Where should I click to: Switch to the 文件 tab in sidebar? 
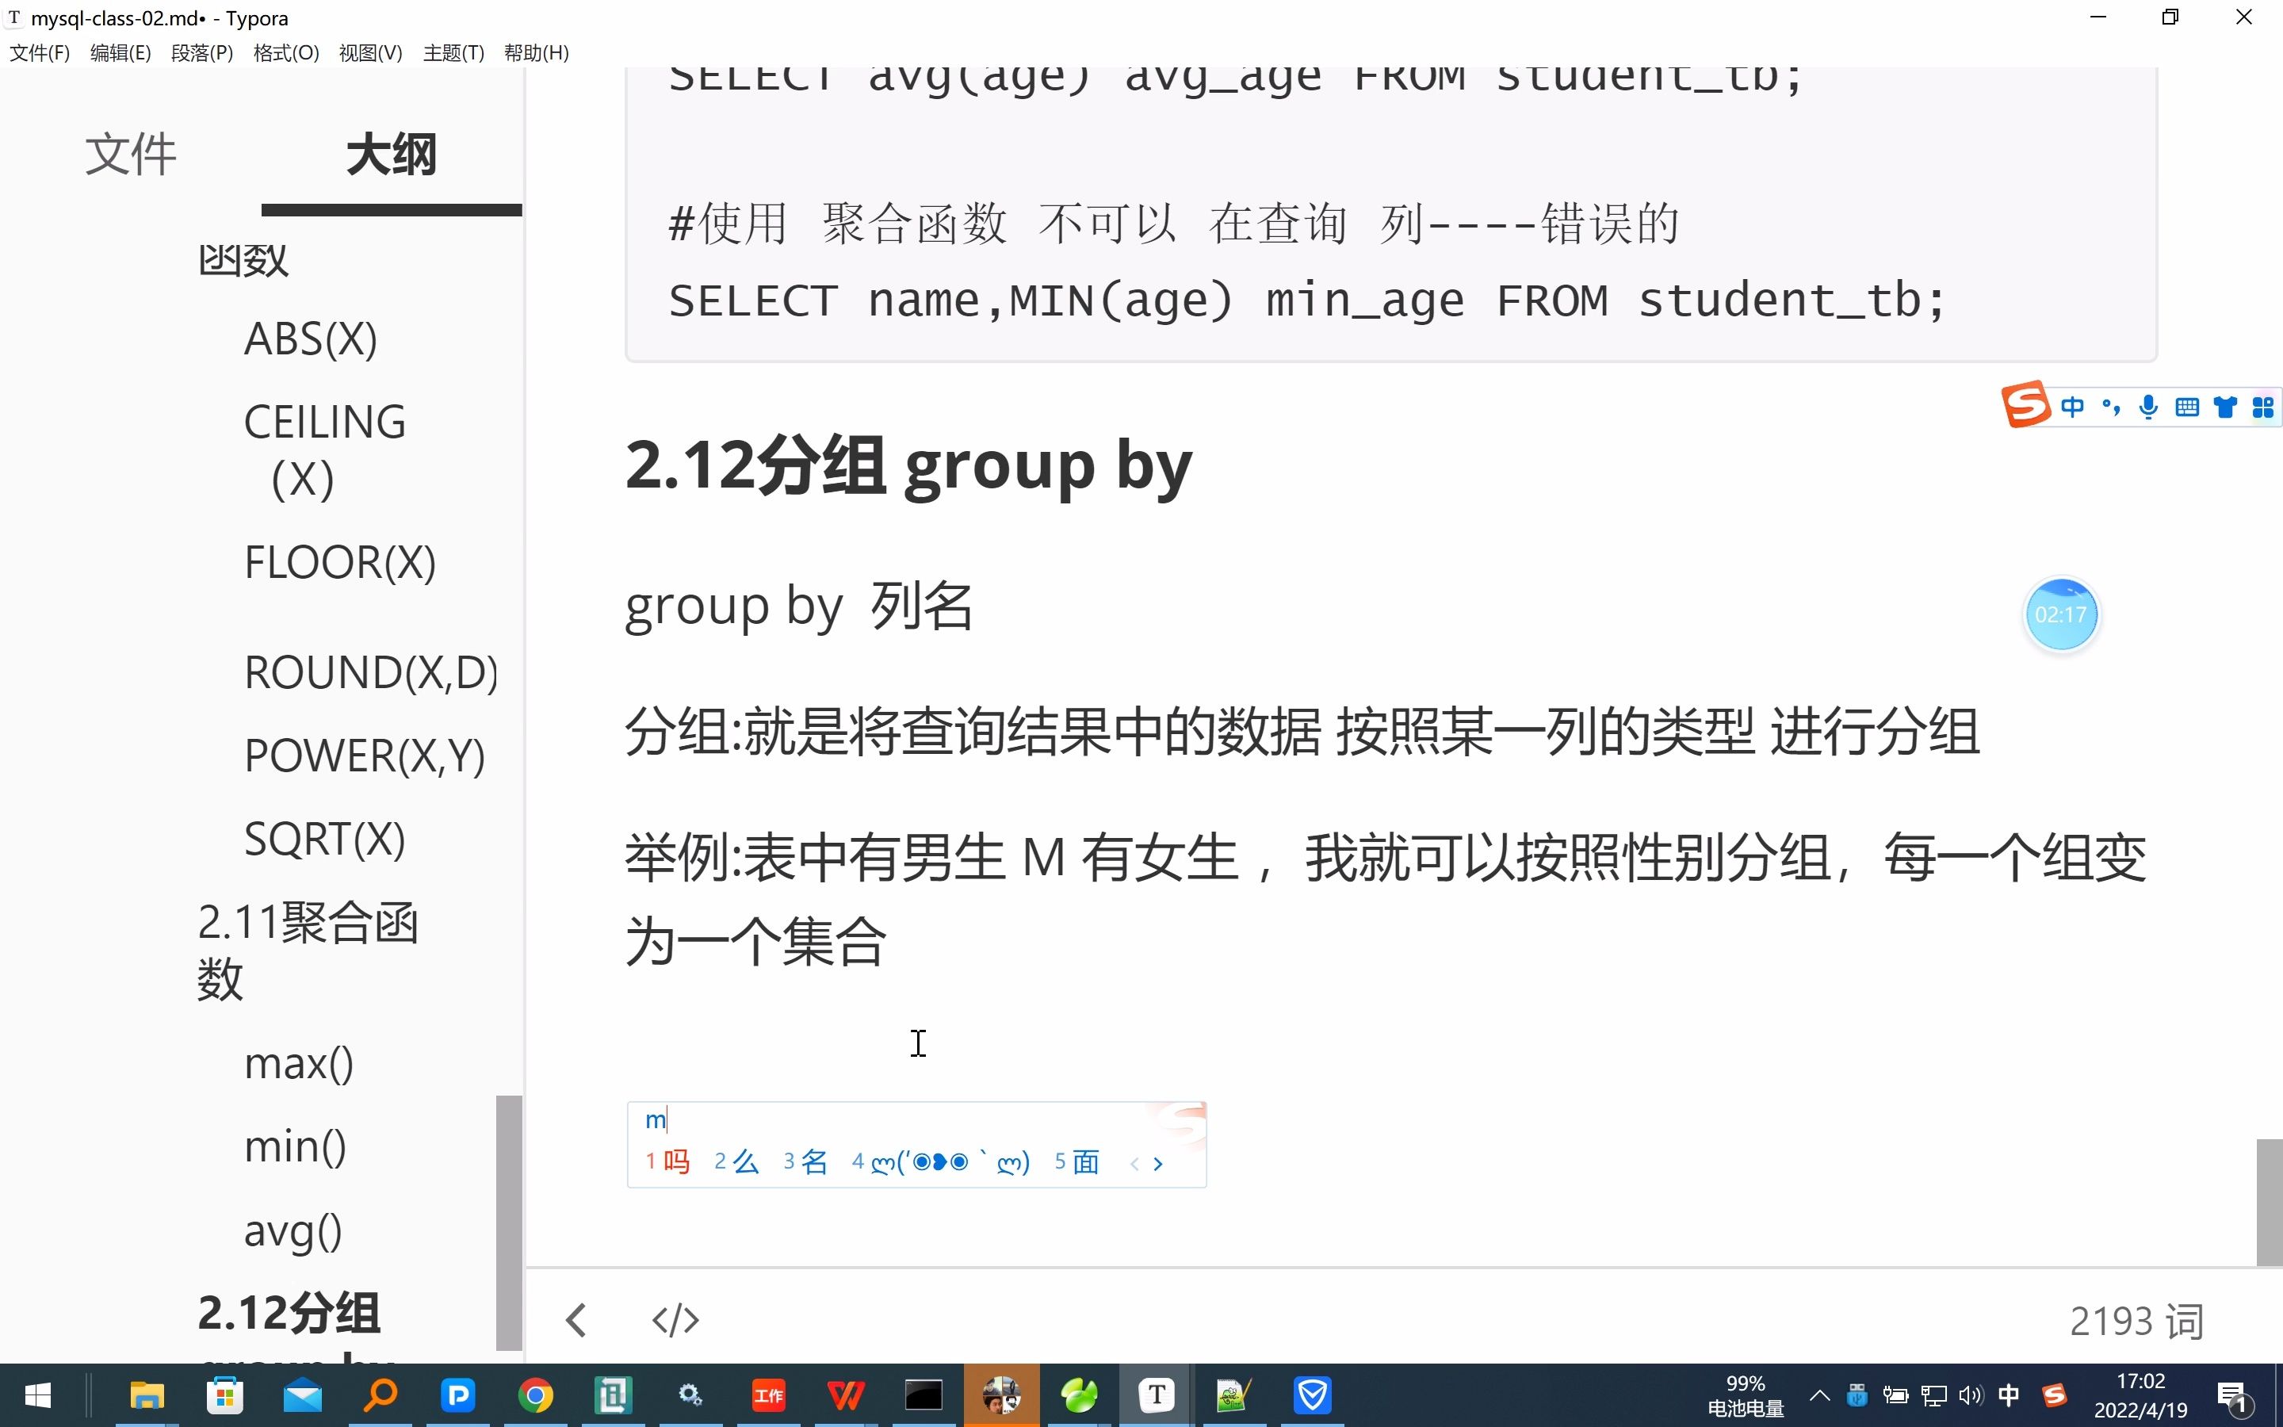coord(130,153)
